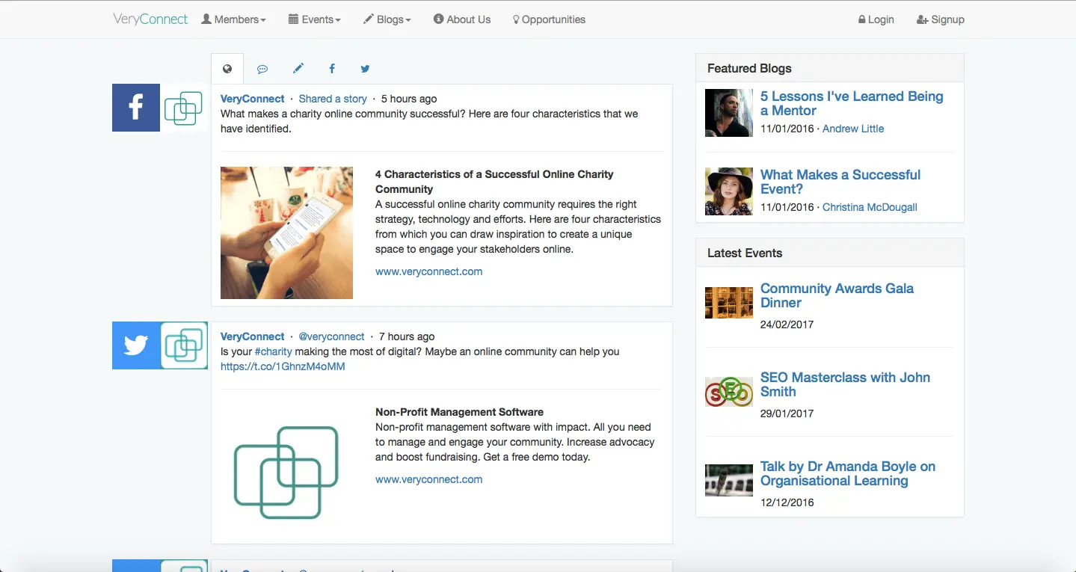Open Christina McDougall's author profile link
The image size is (1076, 572).
[870, 207]
